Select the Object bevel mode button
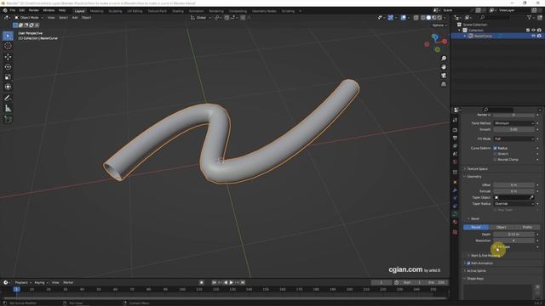This screenshot has width=545, height=306. (502, 227)
